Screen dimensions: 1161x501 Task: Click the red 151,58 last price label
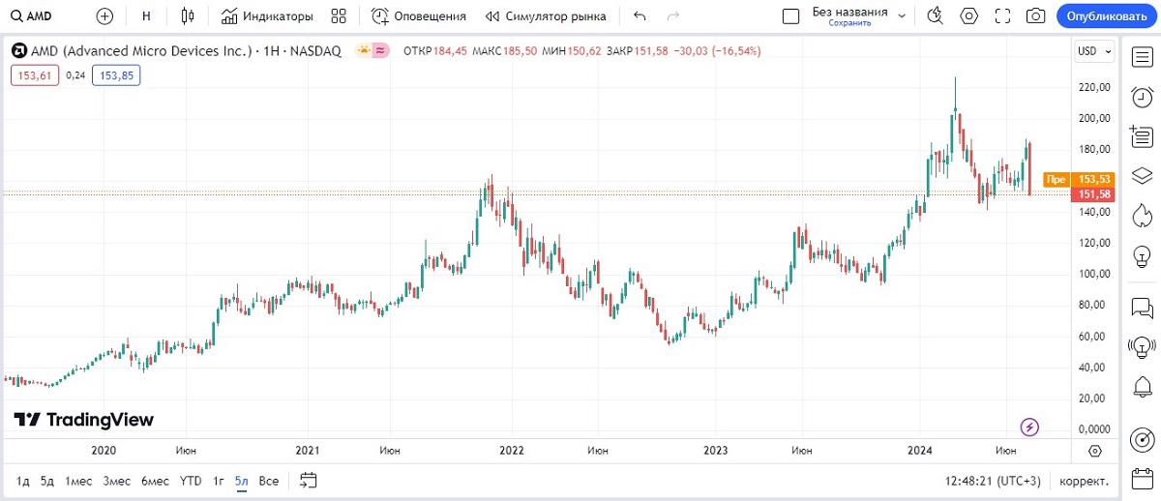click(x=1094, y=194)
